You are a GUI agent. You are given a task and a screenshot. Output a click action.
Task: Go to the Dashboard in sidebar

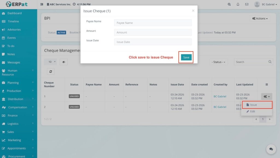coord(14,13)
